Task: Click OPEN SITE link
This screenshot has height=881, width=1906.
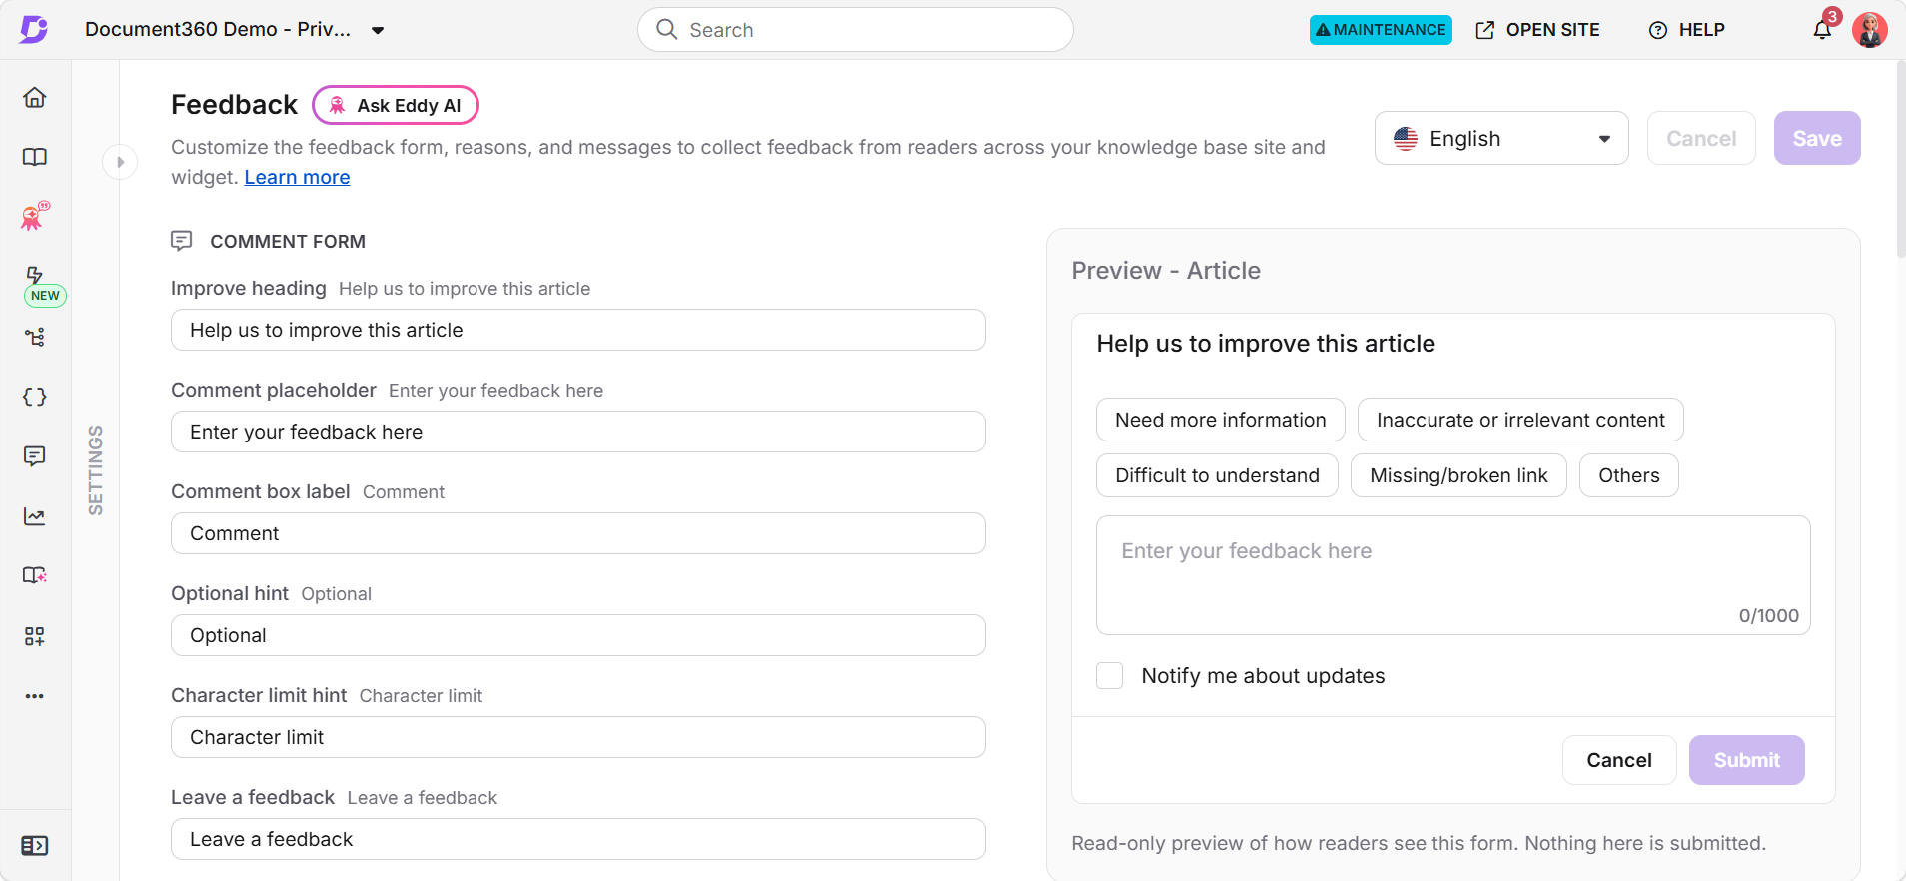Action: click(1538, 30)
